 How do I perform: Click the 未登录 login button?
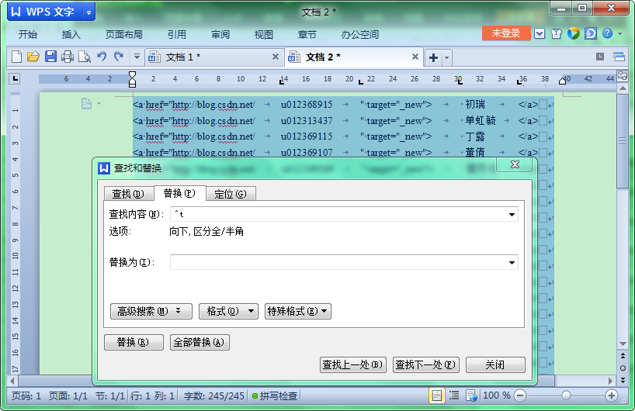tap(506, 33)
